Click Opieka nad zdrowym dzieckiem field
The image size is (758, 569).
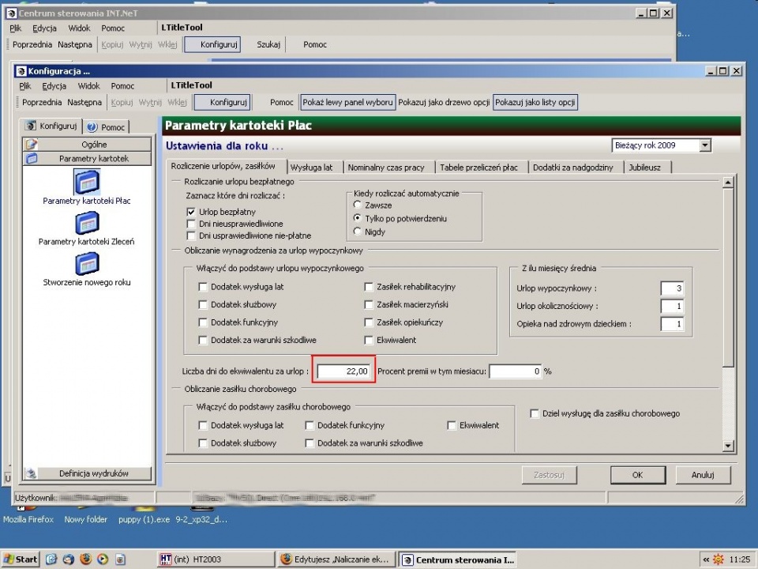coord(672,324)
